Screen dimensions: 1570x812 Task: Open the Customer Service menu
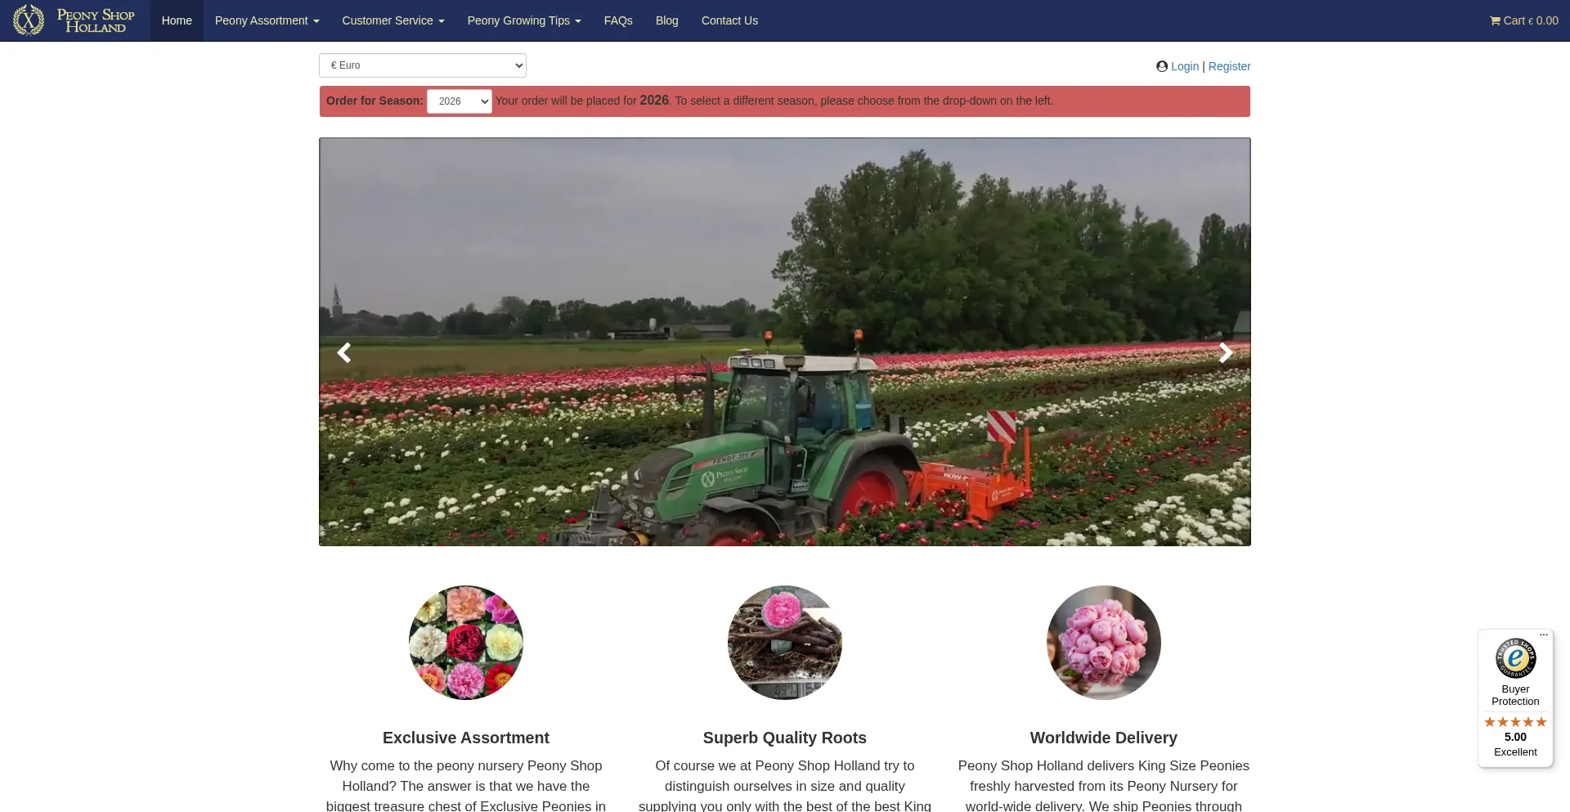pyautogui.click(x=392, y=20)
